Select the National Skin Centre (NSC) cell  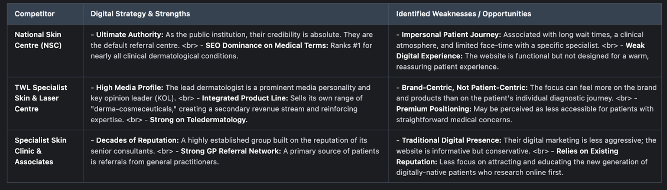[38, 40]
